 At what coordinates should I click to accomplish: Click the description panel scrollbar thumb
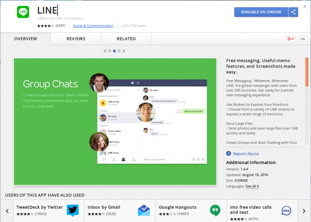tap(307, 72)
